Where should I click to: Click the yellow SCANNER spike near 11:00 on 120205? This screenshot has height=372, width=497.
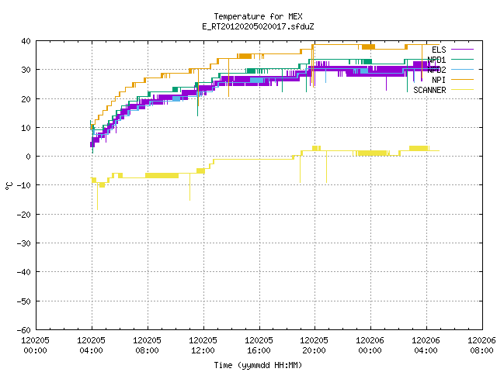[x=189, y=187]
